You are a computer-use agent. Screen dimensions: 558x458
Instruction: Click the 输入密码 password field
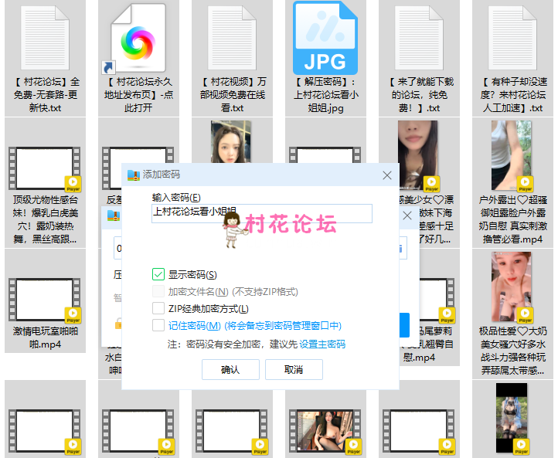point(262,213)
